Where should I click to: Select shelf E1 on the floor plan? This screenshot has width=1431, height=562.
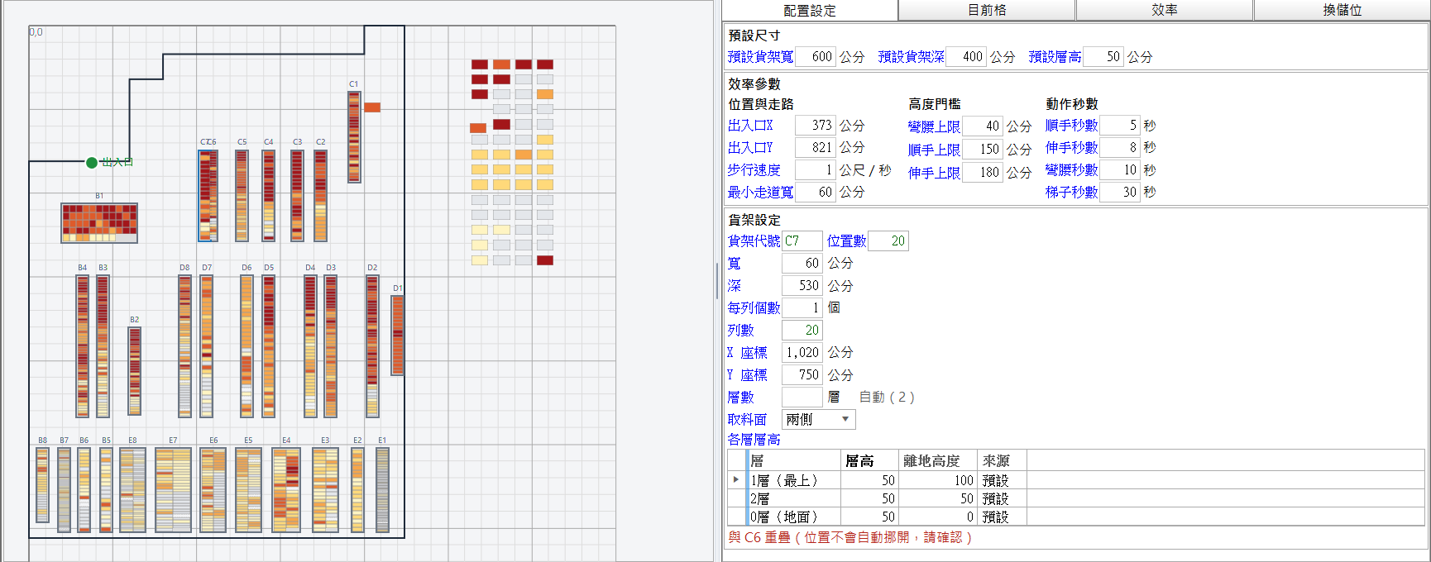[x=382, y=489]
